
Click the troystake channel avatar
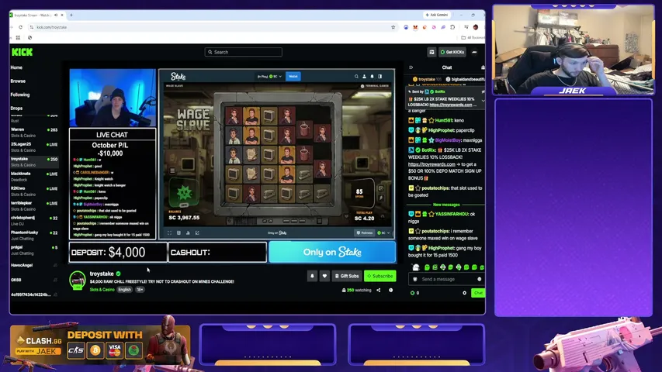(x=78, y=280)
